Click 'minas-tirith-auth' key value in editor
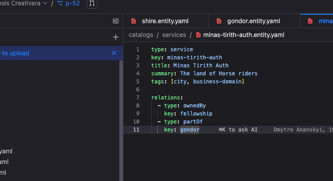Viewport: 333px width, 181px height. tap(194, 58)
